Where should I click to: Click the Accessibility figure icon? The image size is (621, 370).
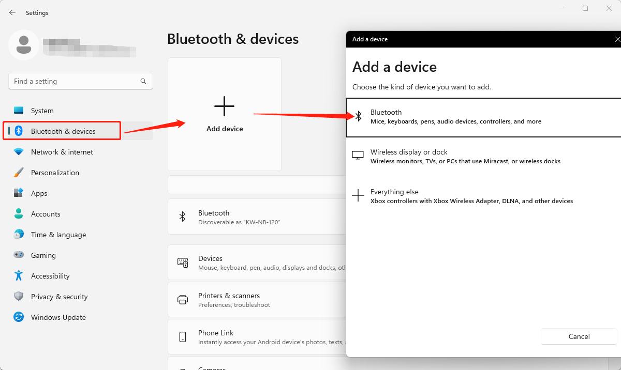click(x=19, y=275)
